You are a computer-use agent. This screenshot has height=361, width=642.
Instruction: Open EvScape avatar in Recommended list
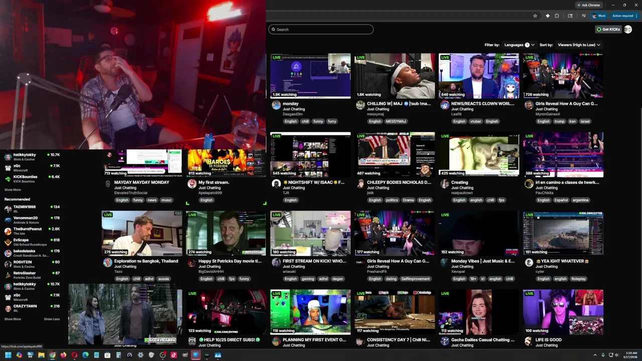[x=8, y=242]
